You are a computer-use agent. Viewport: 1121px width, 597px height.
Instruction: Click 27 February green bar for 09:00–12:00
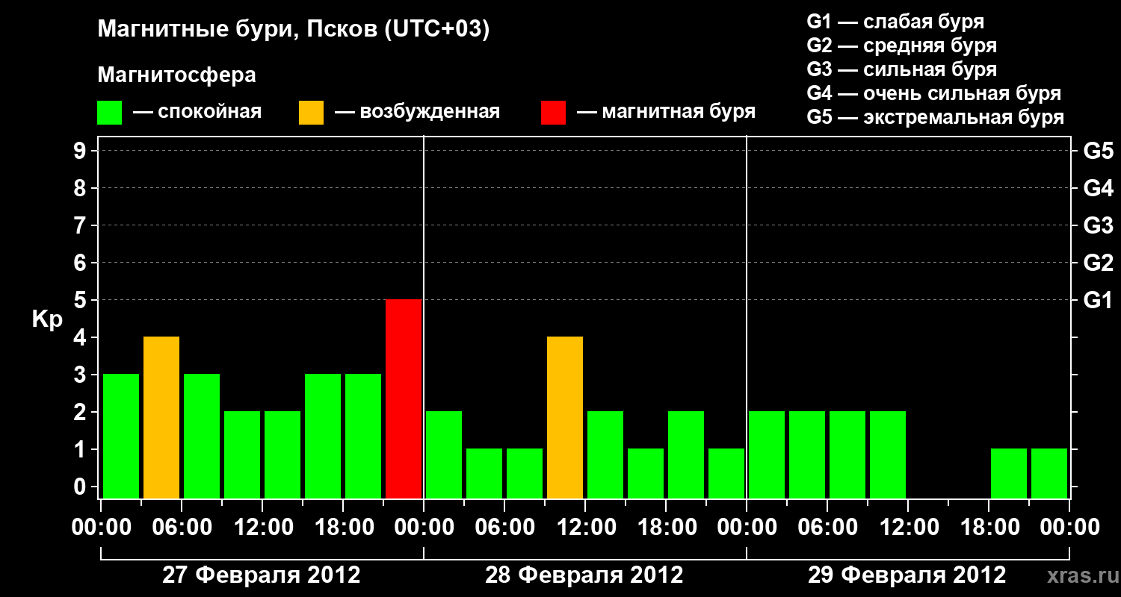(242, 455)
